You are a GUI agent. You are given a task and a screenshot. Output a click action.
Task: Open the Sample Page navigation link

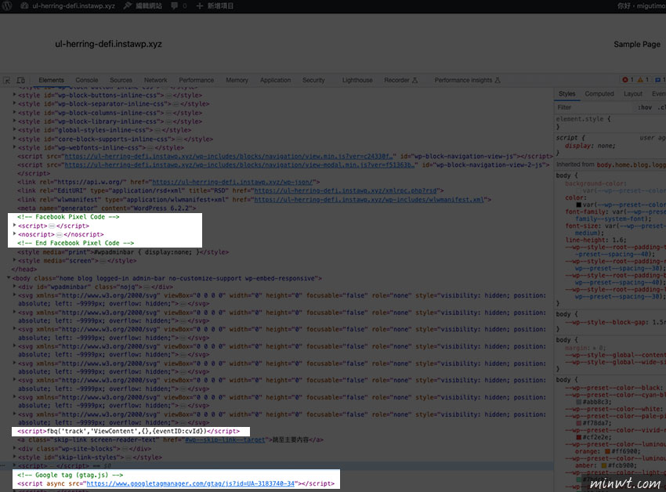point(637,44)
